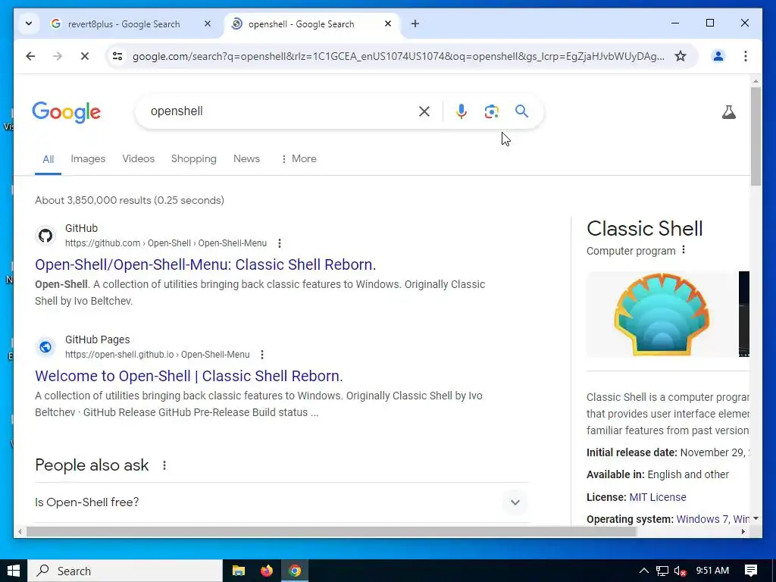Switch to Images results
776x582 pixels.
tap(88, 159)
